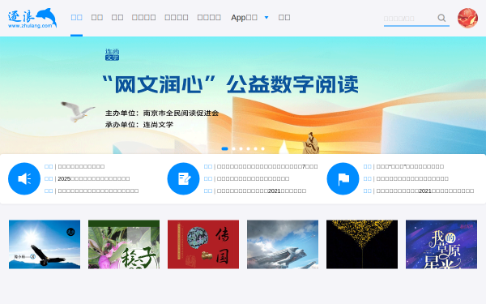
Task: Focus the header search input field
Action: [x=410, y=19]
